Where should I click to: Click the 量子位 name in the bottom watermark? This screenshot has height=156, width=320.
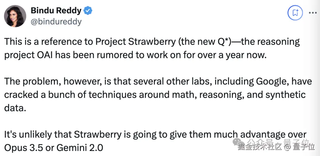[304, 147]
